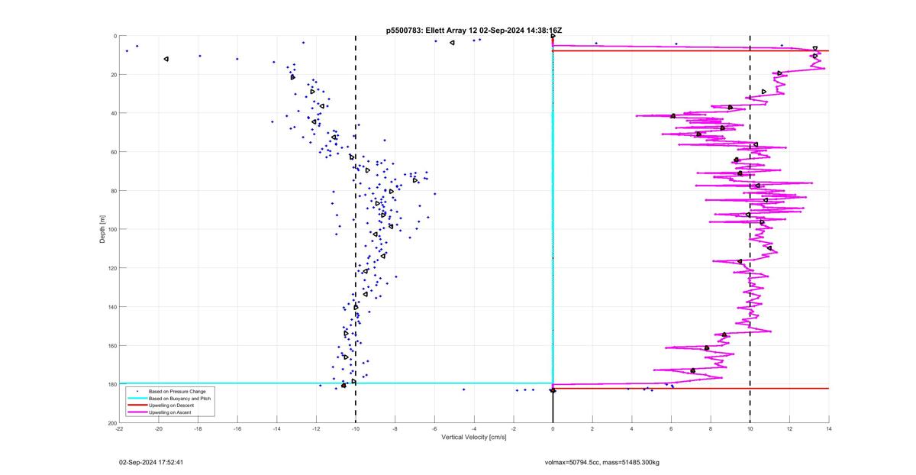Click velocity axis tick label '2'
Image resolution: width=916 pixels, height=475 pixels.
coord(592,428)
